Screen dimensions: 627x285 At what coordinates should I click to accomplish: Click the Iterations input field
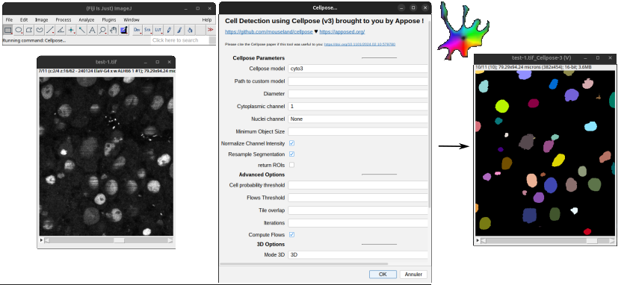(358, 223)
